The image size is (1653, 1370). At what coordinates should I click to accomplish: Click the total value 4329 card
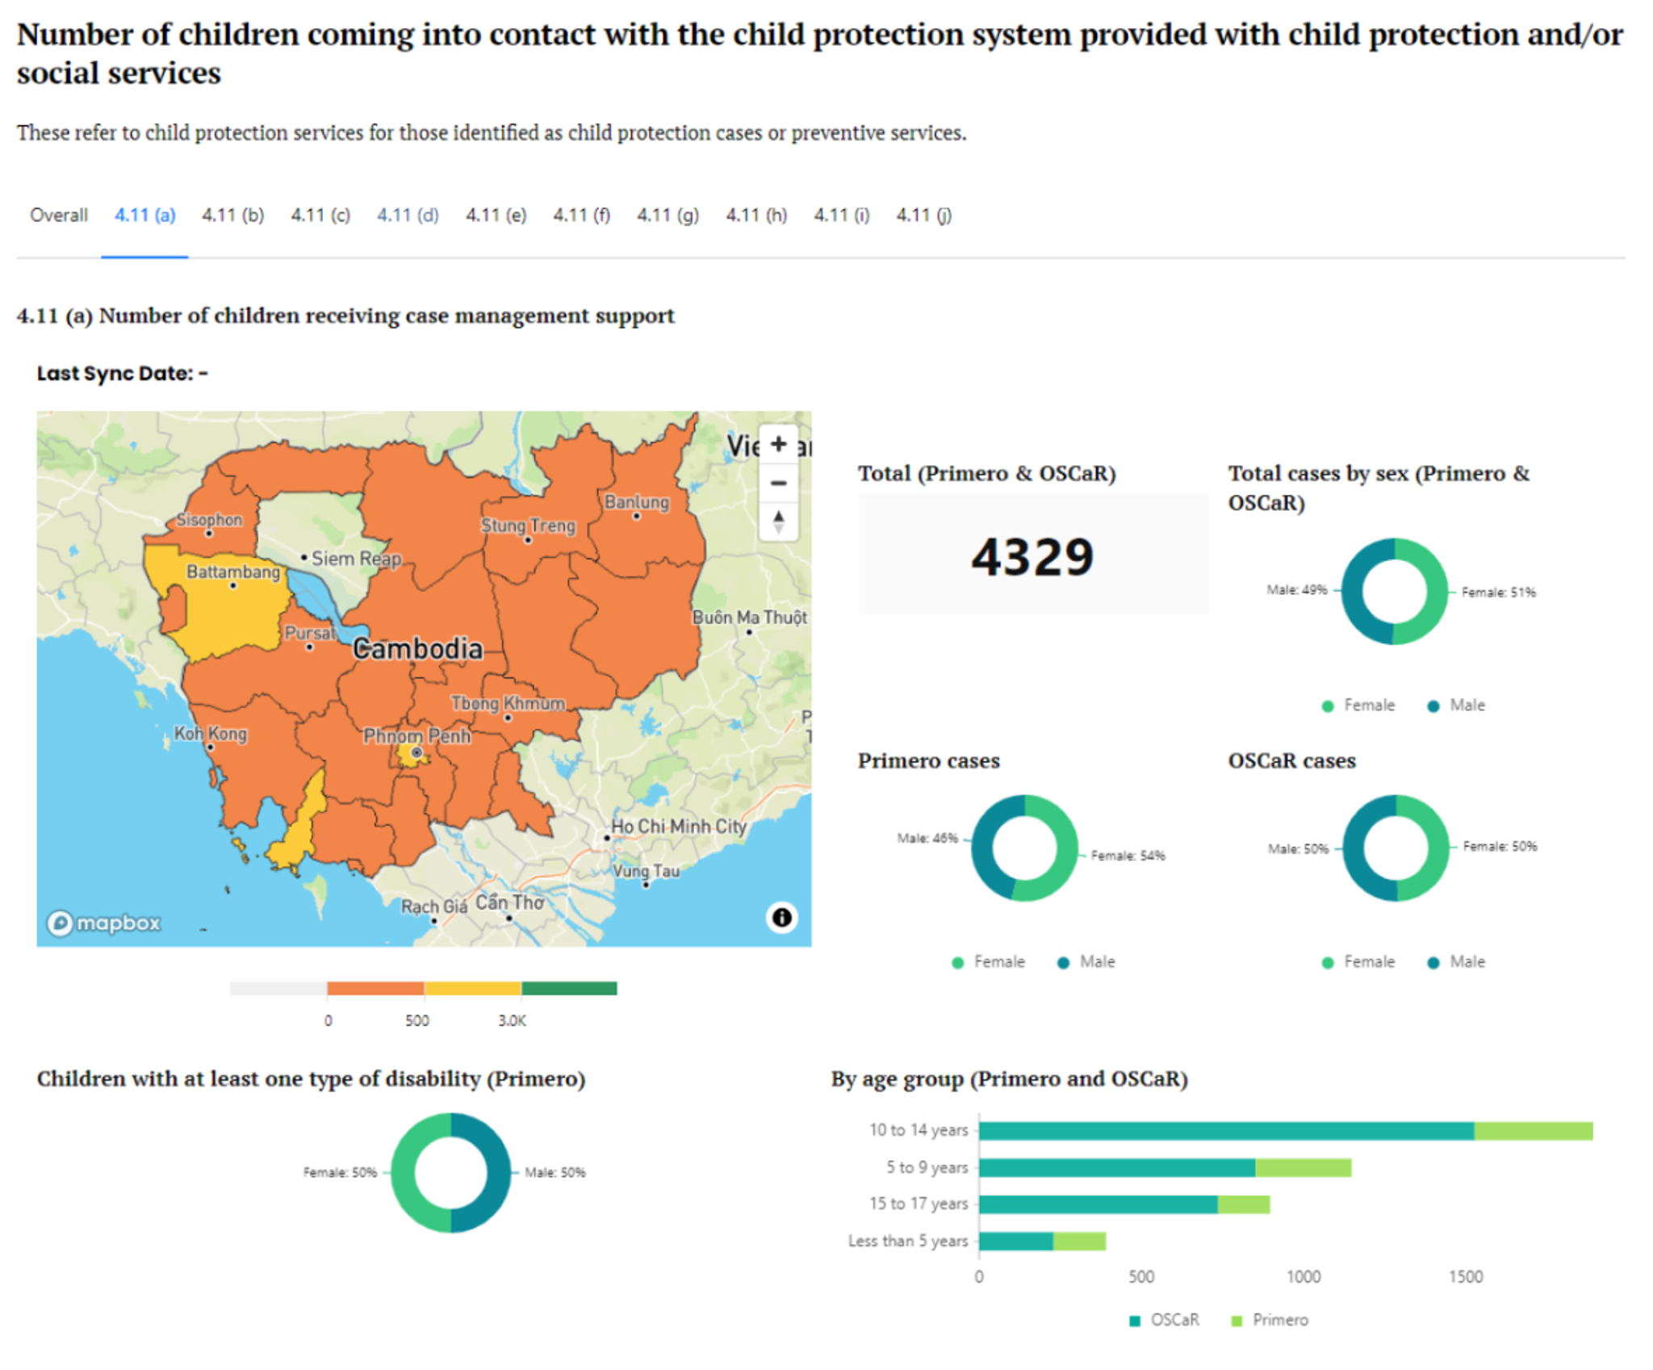1034,555
